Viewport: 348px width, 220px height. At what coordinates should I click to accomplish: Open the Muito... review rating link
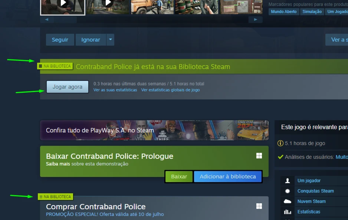342,157
